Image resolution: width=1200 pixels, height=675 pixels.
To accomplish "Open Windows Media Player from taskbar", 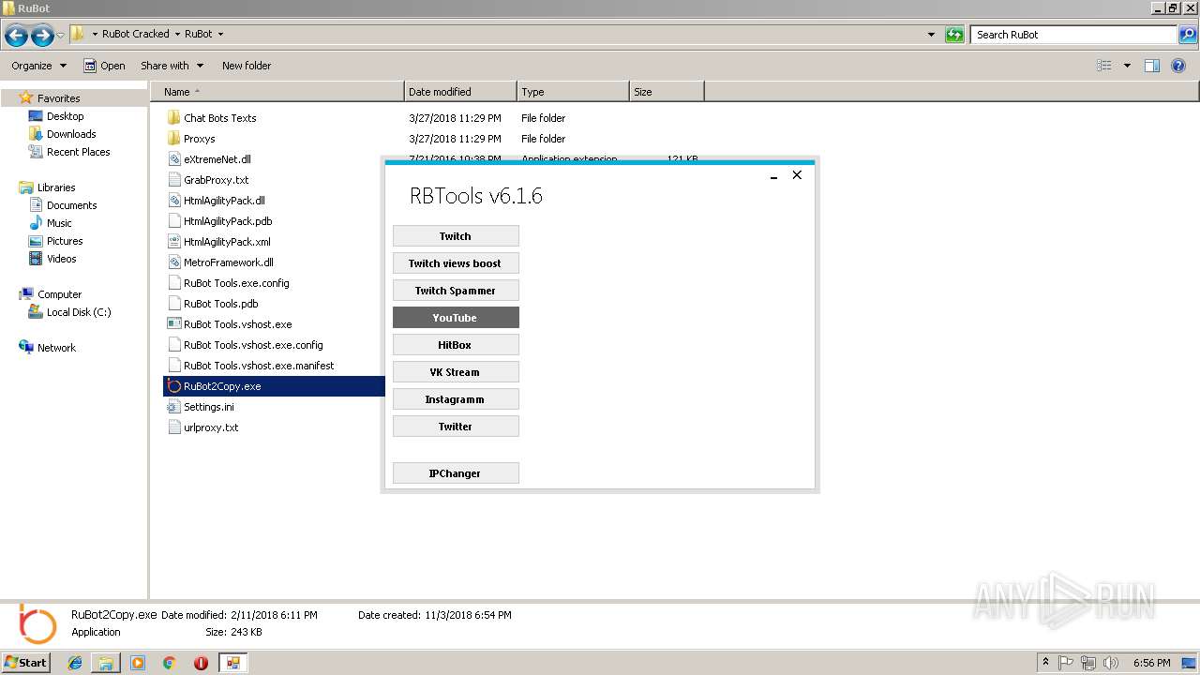I will point(138,663).
